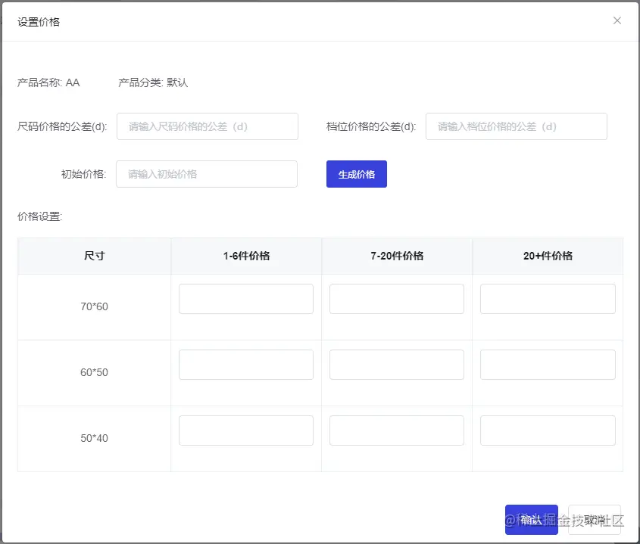Click the 70*60 row 7-20件价格 input
Screen dimensions: 640x544
pyautogui.click(x=397, y=299)
